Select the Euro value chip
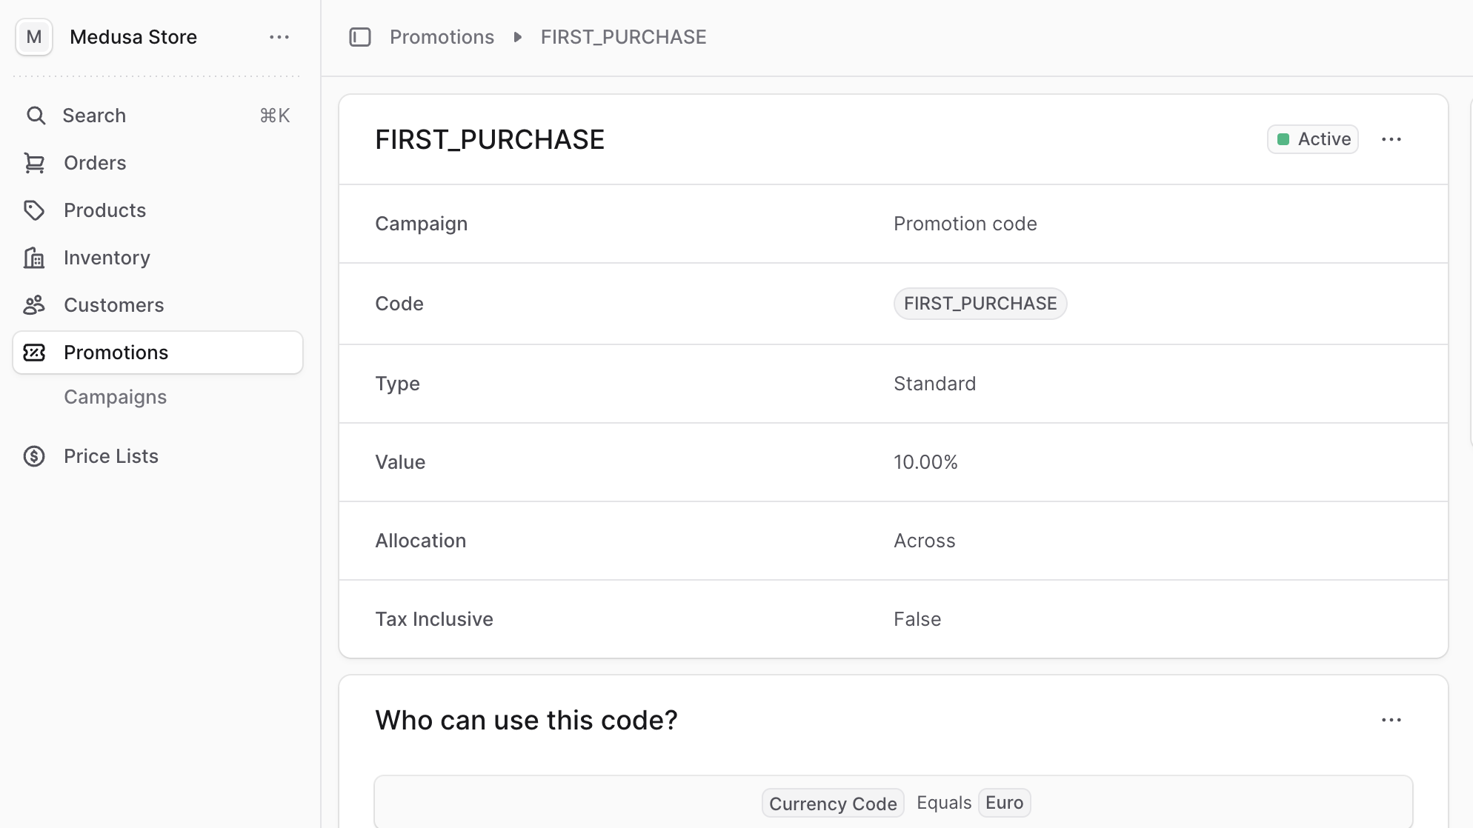1473x828 pixels. coord(1004,802)
